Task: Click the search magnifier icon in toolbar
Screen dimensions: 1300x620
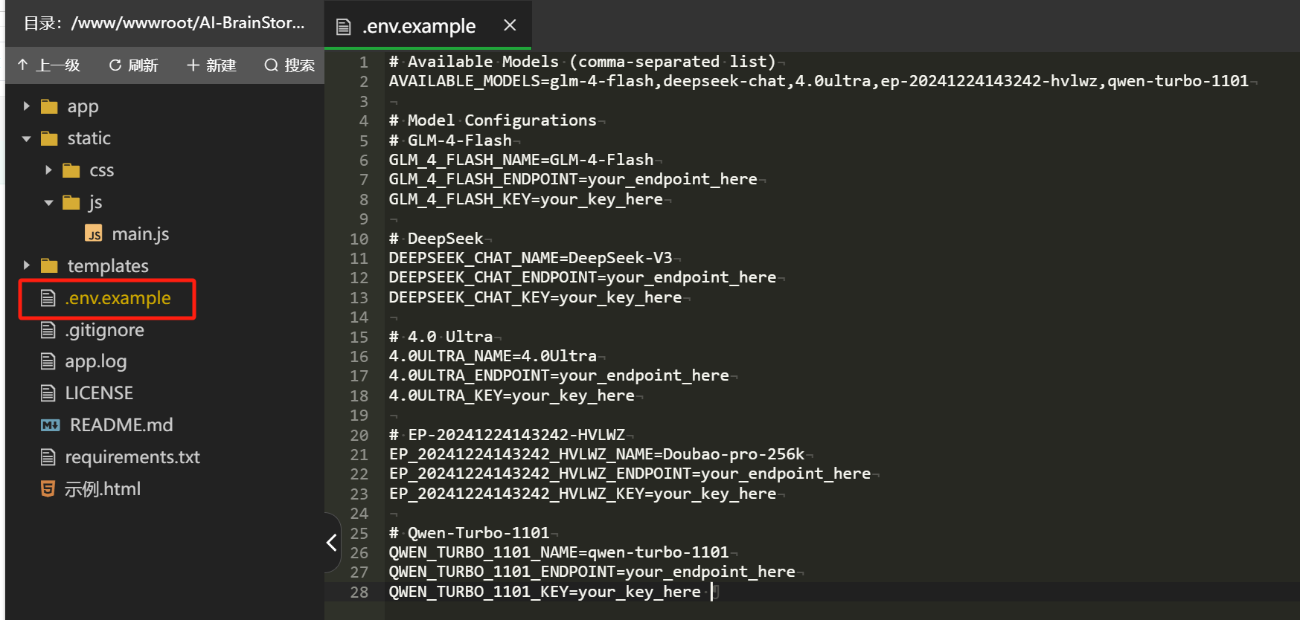Action: pos(272,65)
